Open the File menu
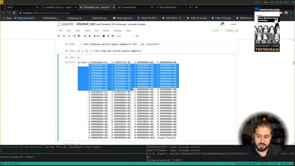This screenshot has width=295, height=166. pos(60,30)
